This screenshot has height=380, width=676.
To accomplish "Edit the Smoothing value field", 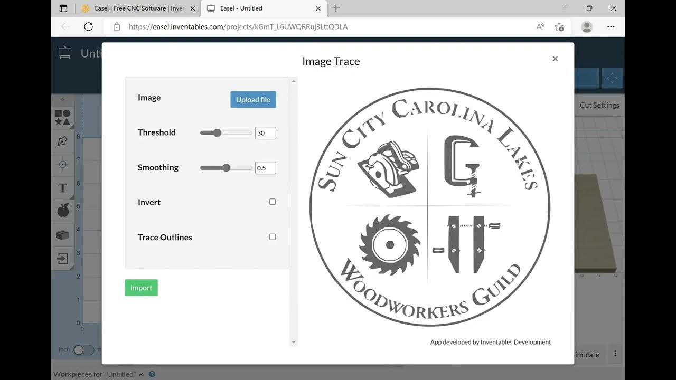I will coord(265,168).
